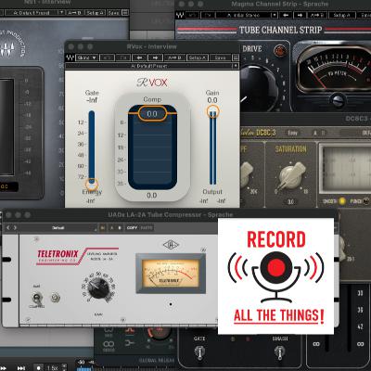Open the LA-2A Default preset dropdown
Viewport: 371px width, 371px height.
click(58, 228)
